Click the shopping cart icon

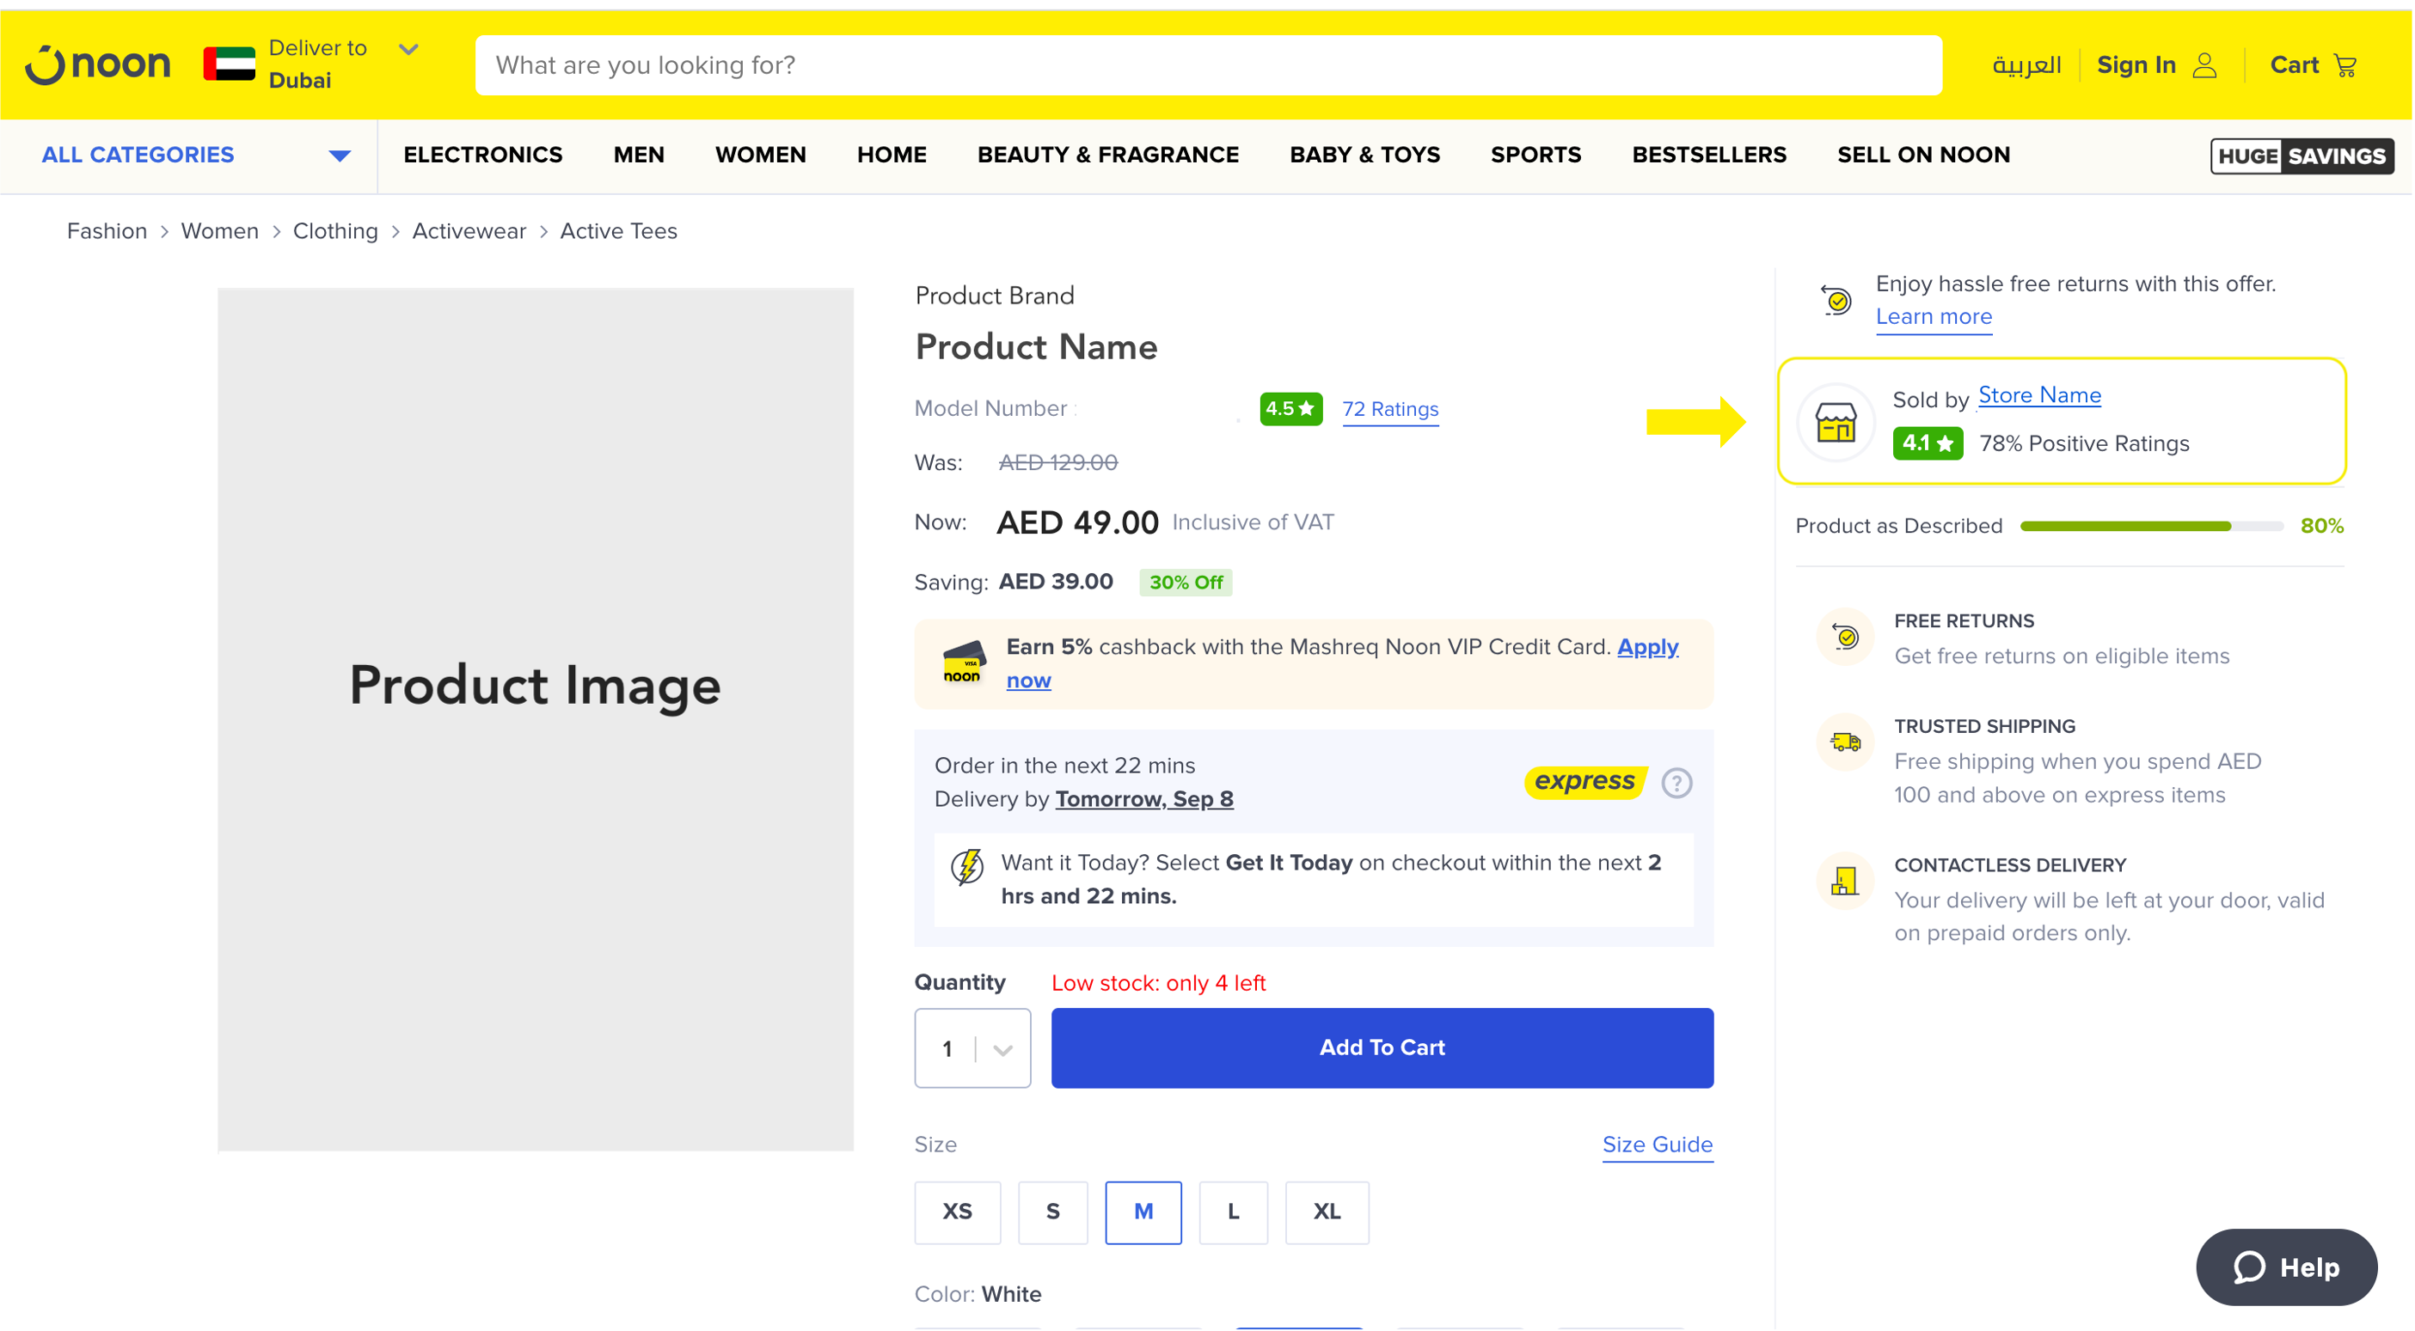pos(2346,65)
